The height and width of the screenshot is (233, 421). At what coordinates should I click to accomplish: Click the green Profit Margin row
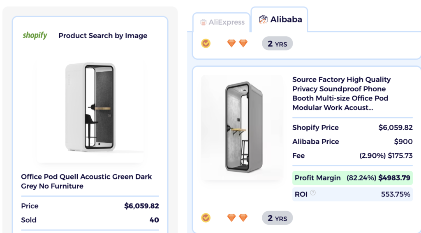tap(352, 178)
